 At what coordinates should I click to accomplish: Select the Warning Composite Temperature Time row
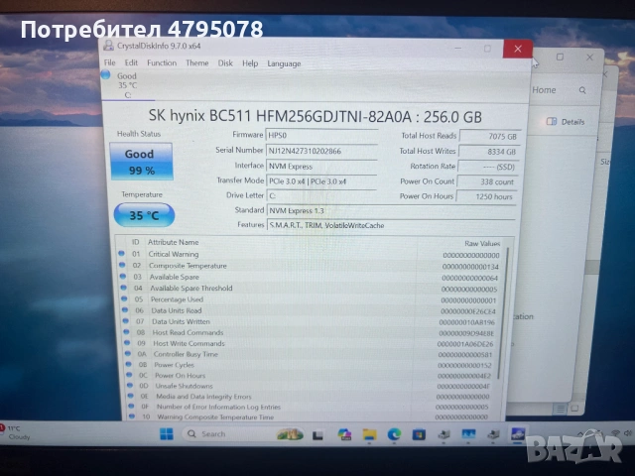[310, 416]
